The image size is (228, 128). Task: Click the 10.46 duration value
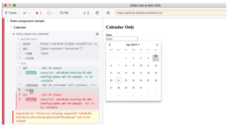pos(64,13)
